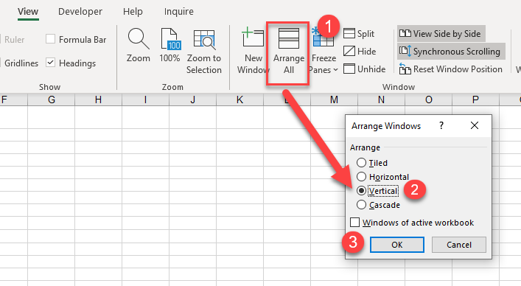Switch to the Developer tab

point(80,12)
